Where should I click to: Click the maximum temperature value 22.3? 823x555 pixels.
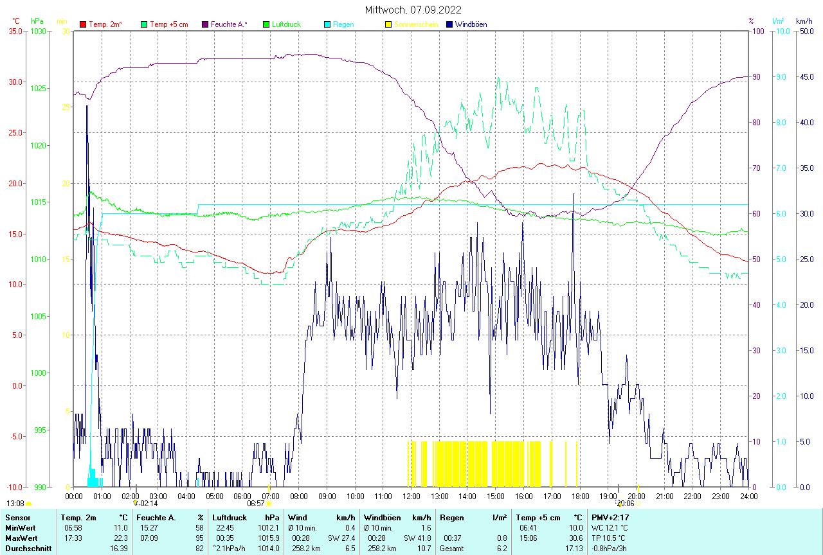coord(120,538)
